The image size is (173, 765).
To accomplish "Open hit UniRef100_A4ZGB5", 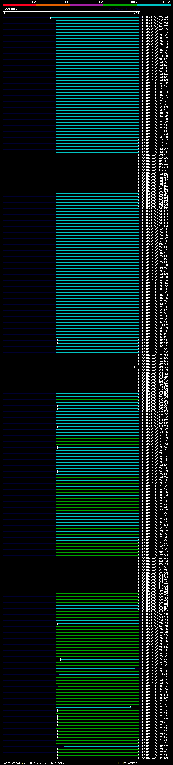I will point(155,71).
